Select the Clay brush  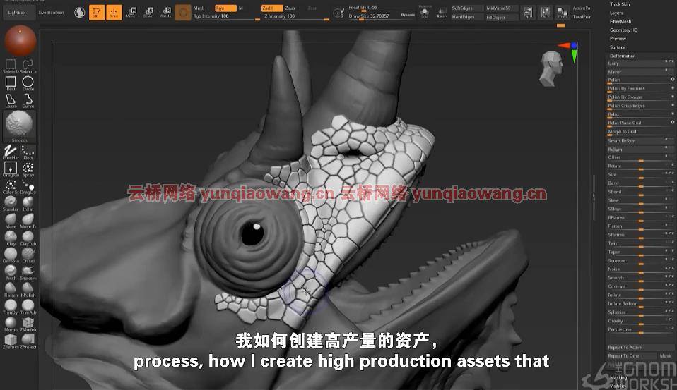tap(11, 238)
